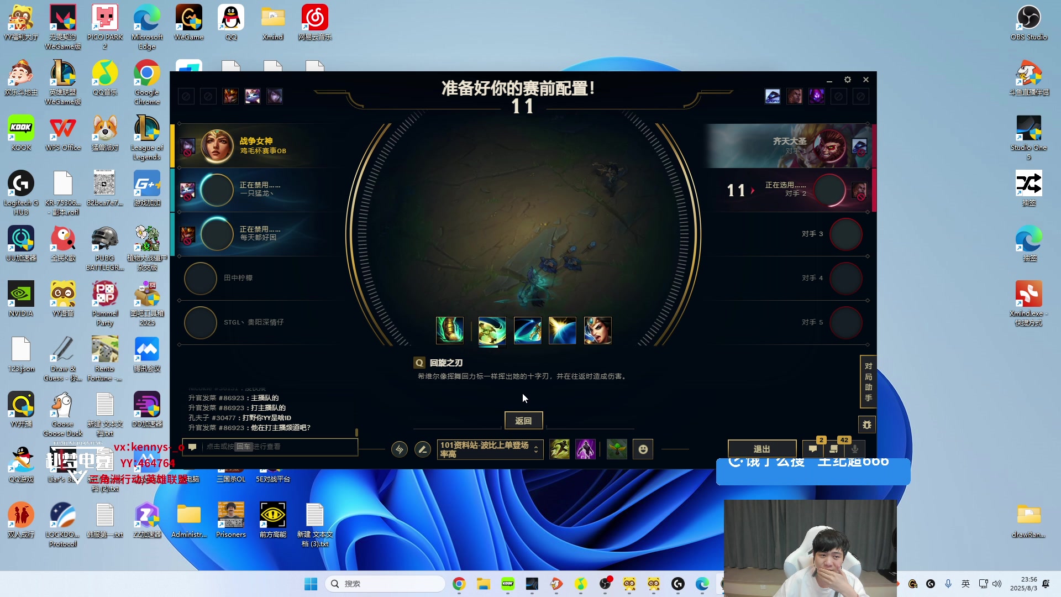Viewport: 1061px width, 597px height.
Task: Select Sivir's E ability icon
Action: (563, 331)
